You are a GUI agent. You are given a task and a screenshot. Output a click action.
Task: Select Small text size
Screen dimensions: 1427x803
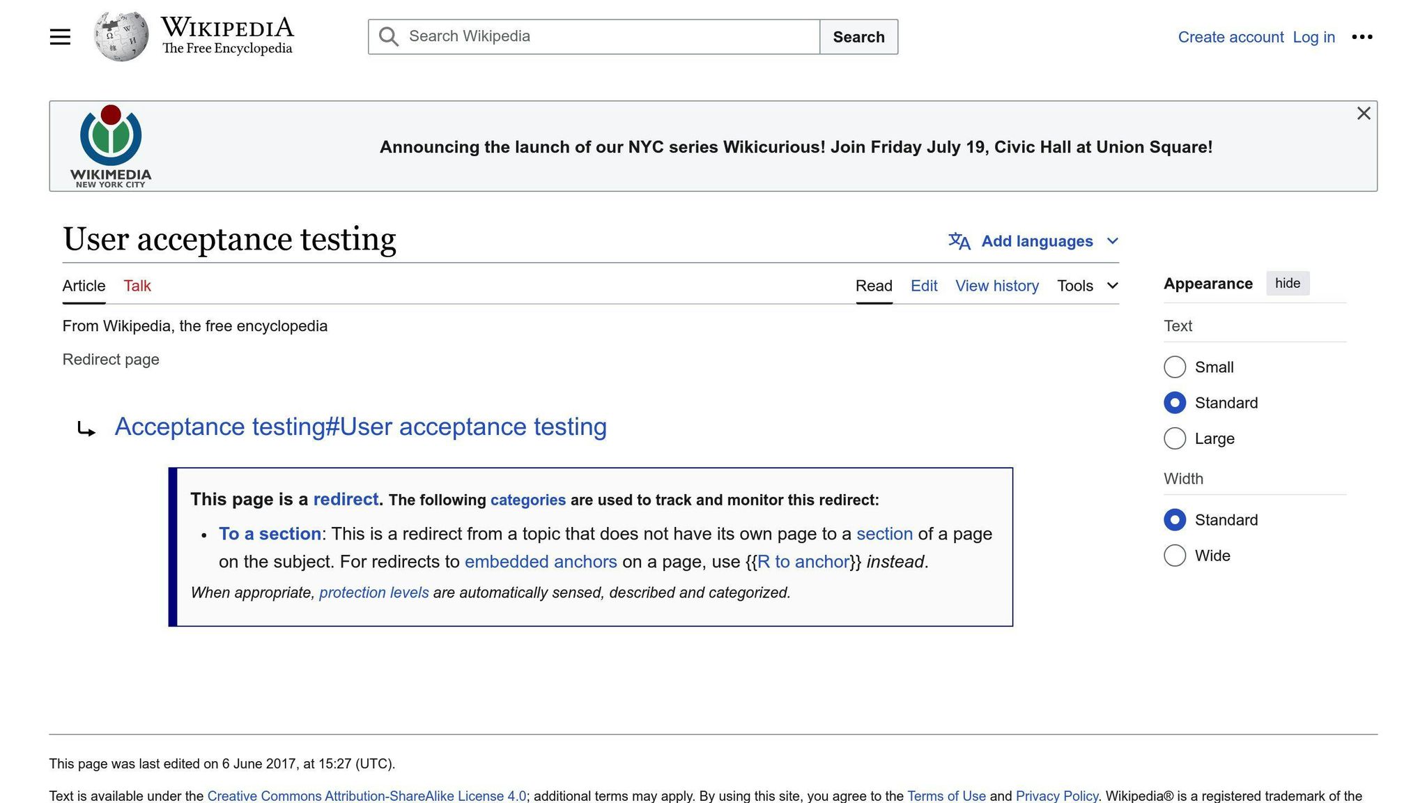(1175, 367)
